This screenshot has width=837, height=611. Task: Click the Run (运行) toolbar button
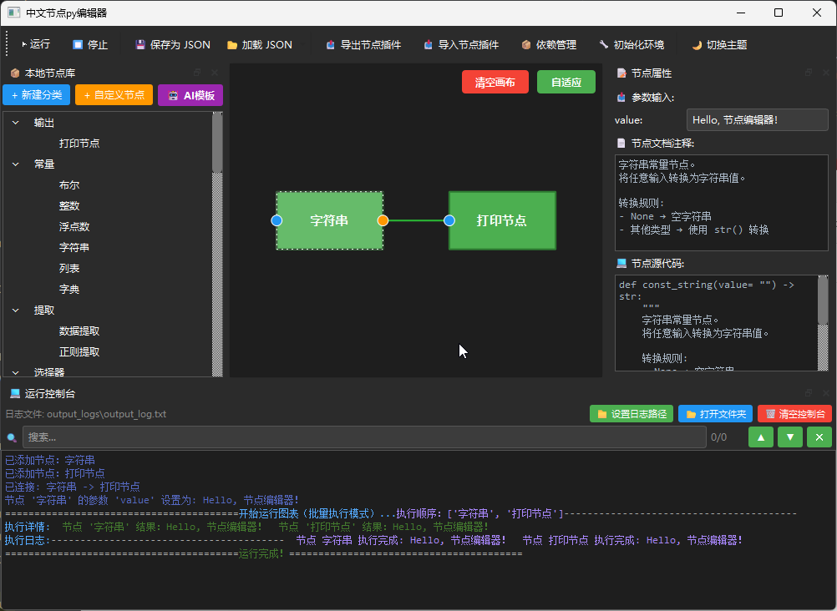35,45
